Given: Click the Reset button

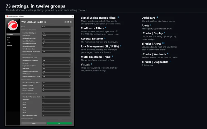Looking at the screenshot, I should pos(34,123).
